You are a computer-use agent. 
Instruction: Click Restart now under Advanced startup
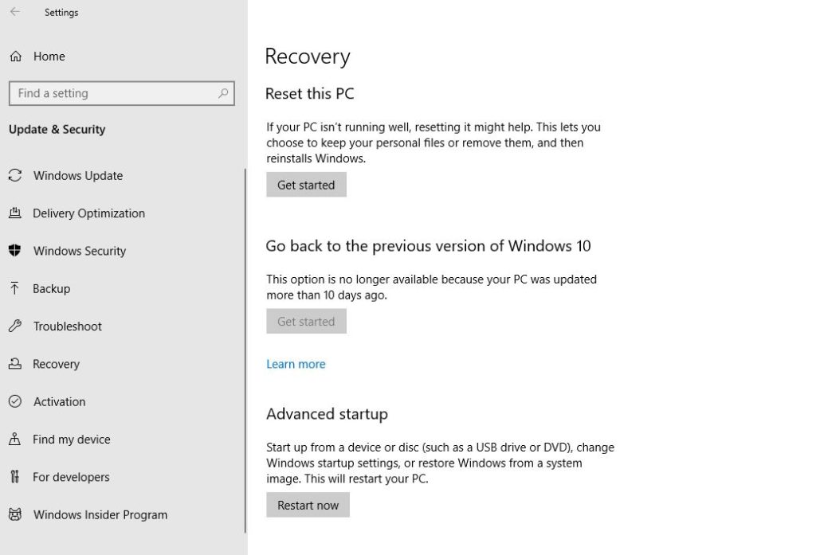coord(308,505)
